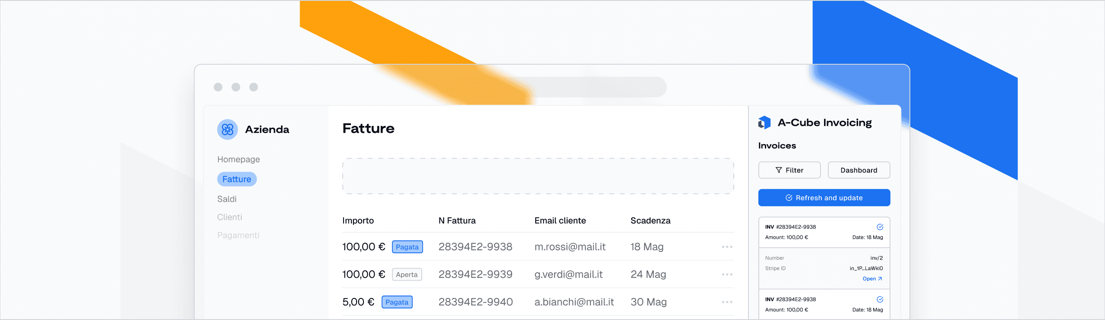Click the 18 Mag due date
Image resolution: width=1105 pixels, height=320 pixels.
pos(647,247)
